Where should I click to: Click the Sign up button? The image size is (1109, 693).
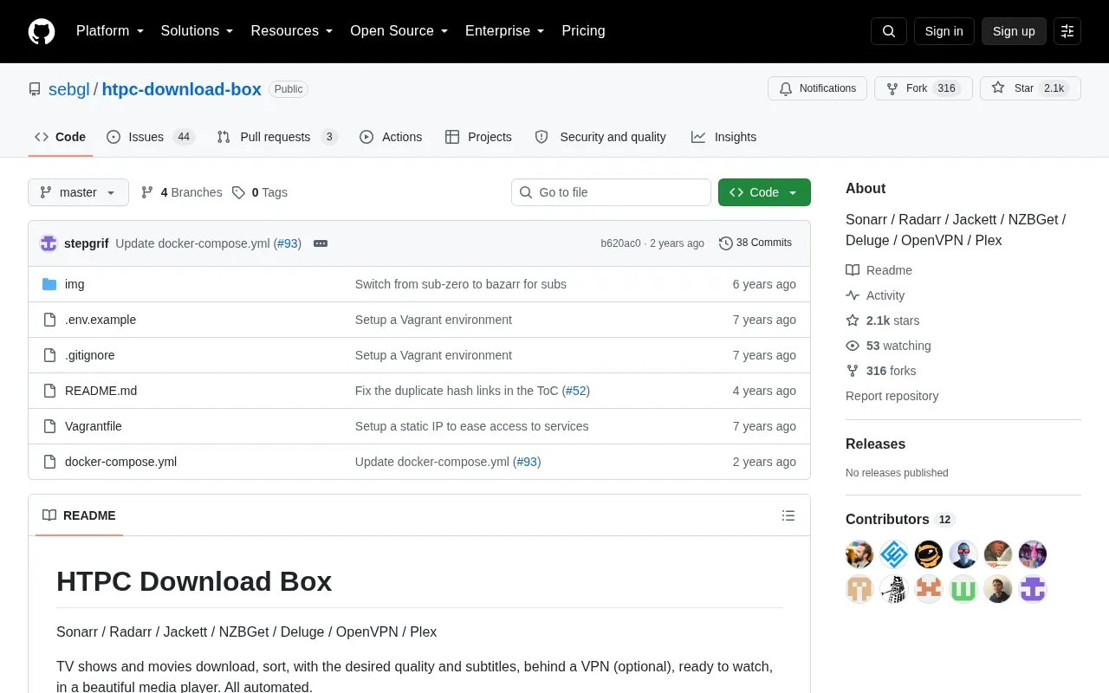click(1014, 31)
